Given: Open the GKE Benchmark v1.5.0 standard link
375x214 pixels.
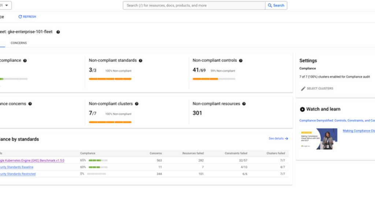Looking at the screenshot, I should (32, 160).
